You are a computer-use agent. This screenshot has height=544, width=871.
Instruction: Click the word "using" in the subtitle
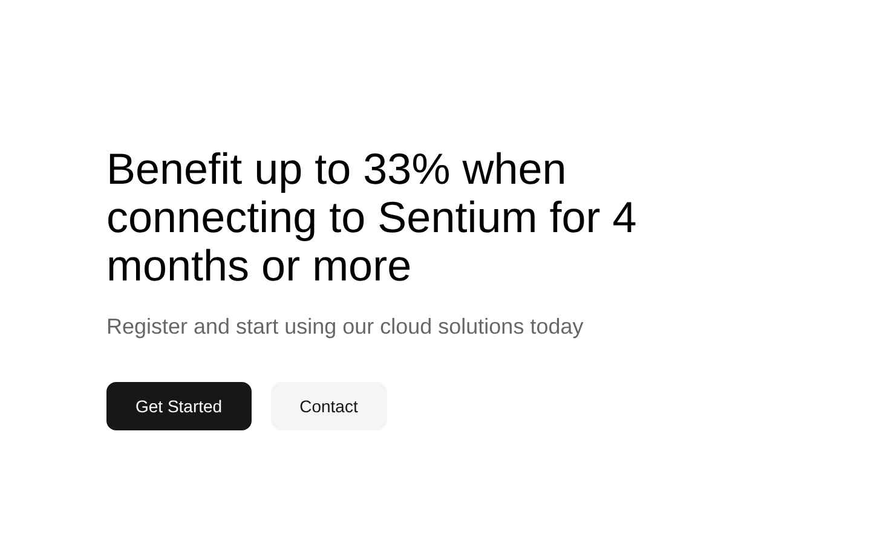point(310,327)
